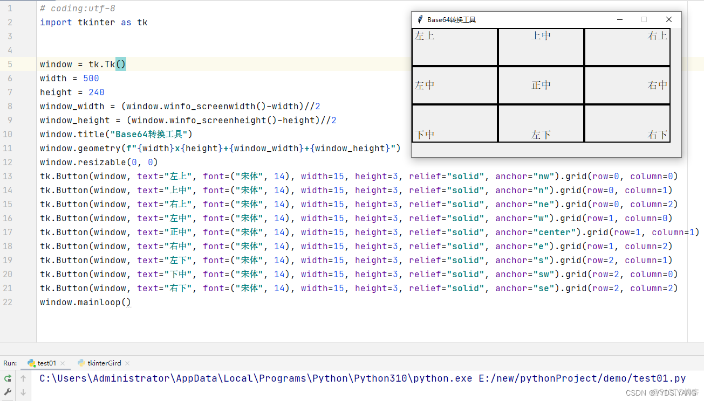Click the 左上 button in tkinter window
704x401 pixels.
point(455,47)
